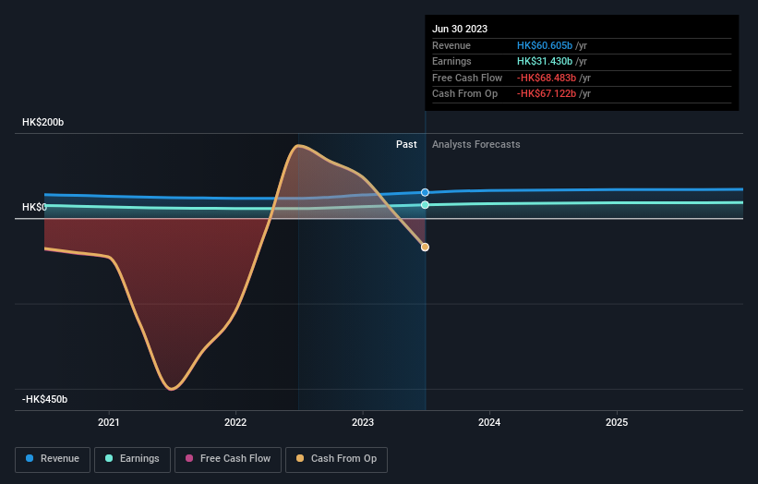Click the Free Cash Flow label in the tooltip
This screenshot has width=758, height=484.
tap(467, 78)
